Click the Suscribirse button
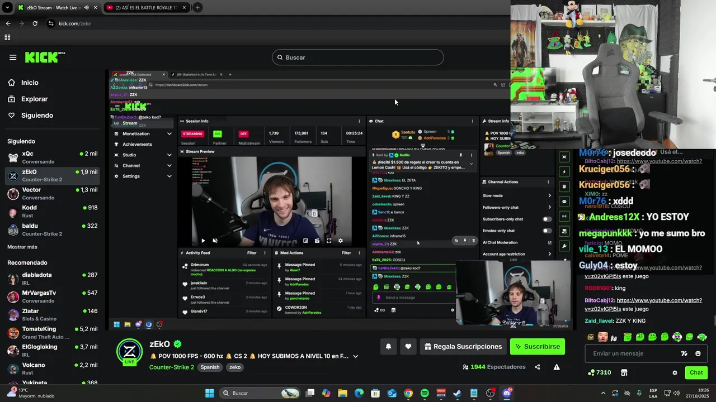Viewport: 716px width, 402px height. (x=538, y=347)
